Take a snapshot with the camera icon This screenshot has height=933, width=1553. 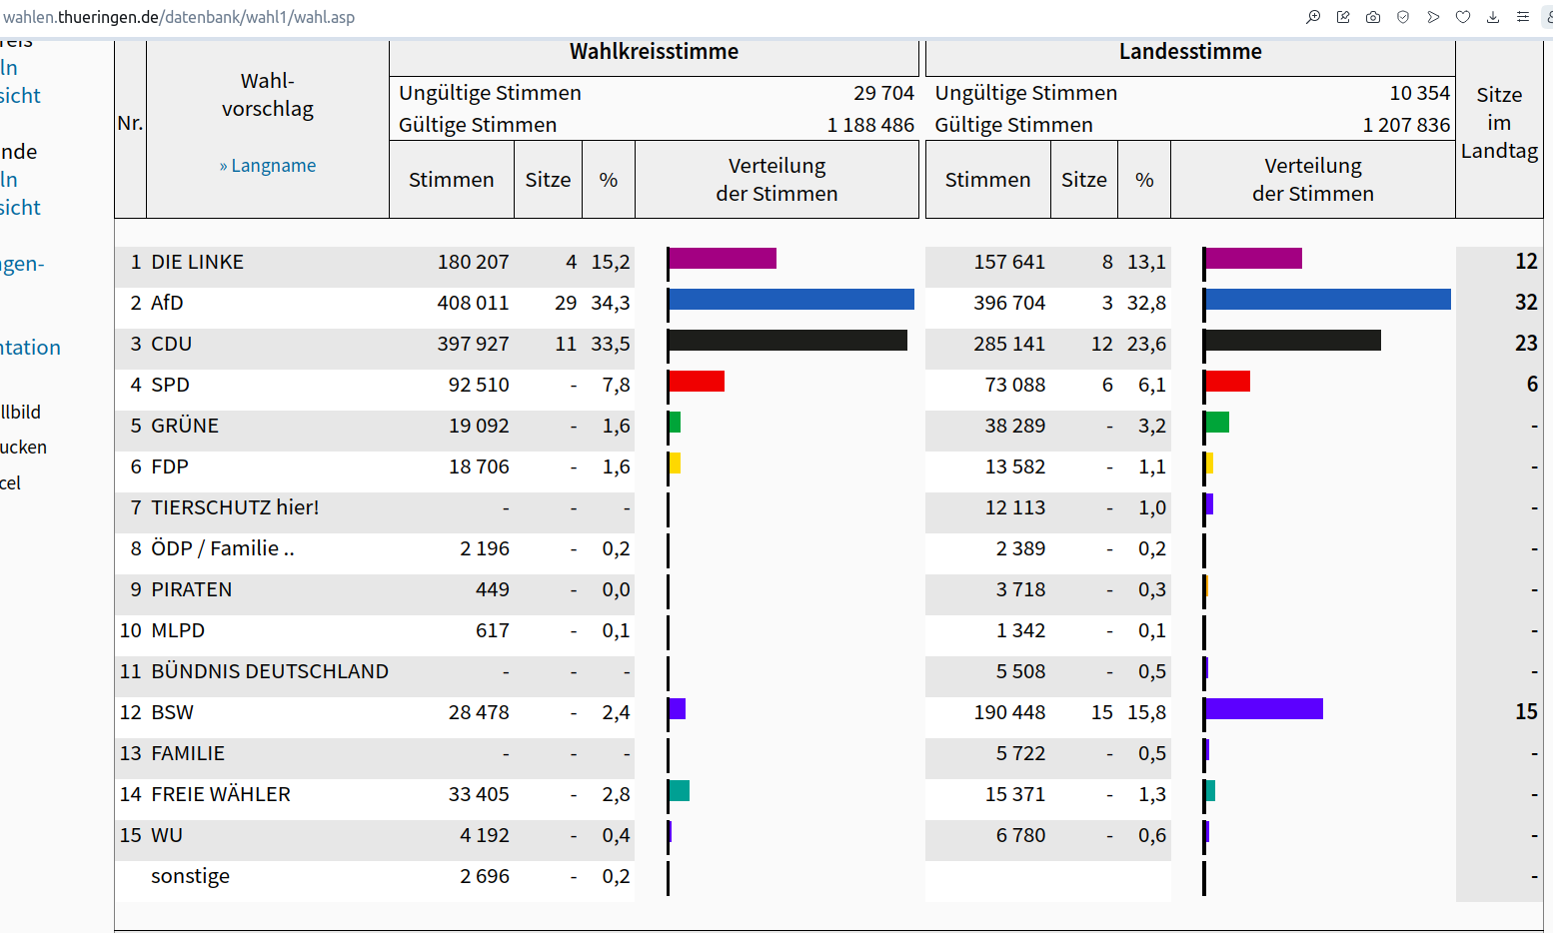[1373, 17]
